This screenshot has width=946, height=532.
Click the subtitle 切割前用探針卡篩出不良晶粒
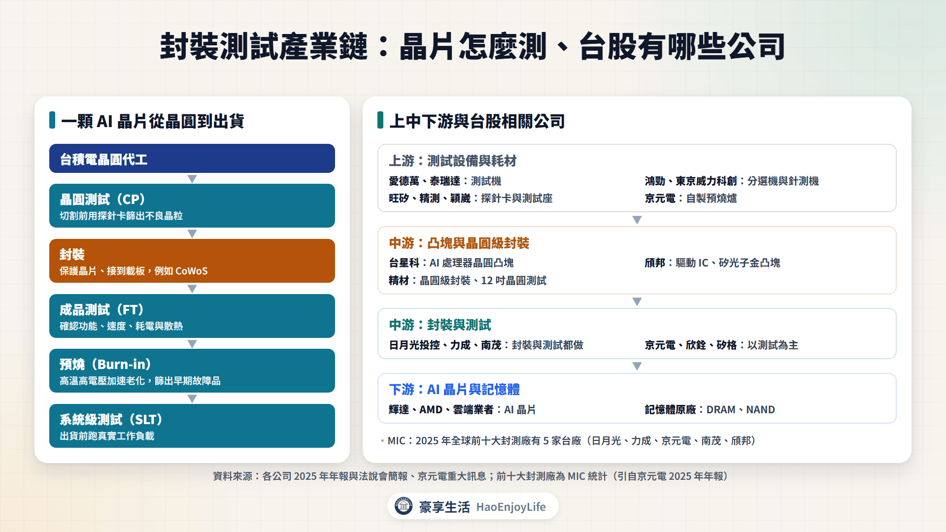[121, 216]
